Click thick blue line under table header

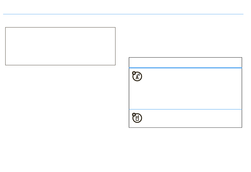point(185,68)
